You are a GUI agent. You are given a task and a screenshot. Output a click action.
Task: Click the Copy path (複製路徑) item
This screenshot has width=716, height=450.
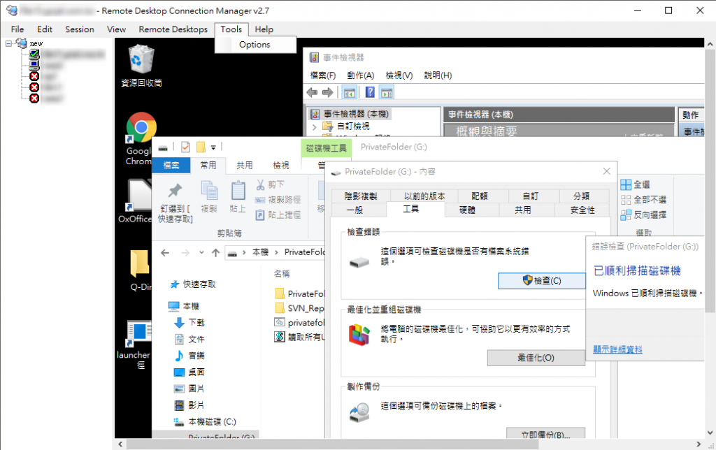coord(278,200)
